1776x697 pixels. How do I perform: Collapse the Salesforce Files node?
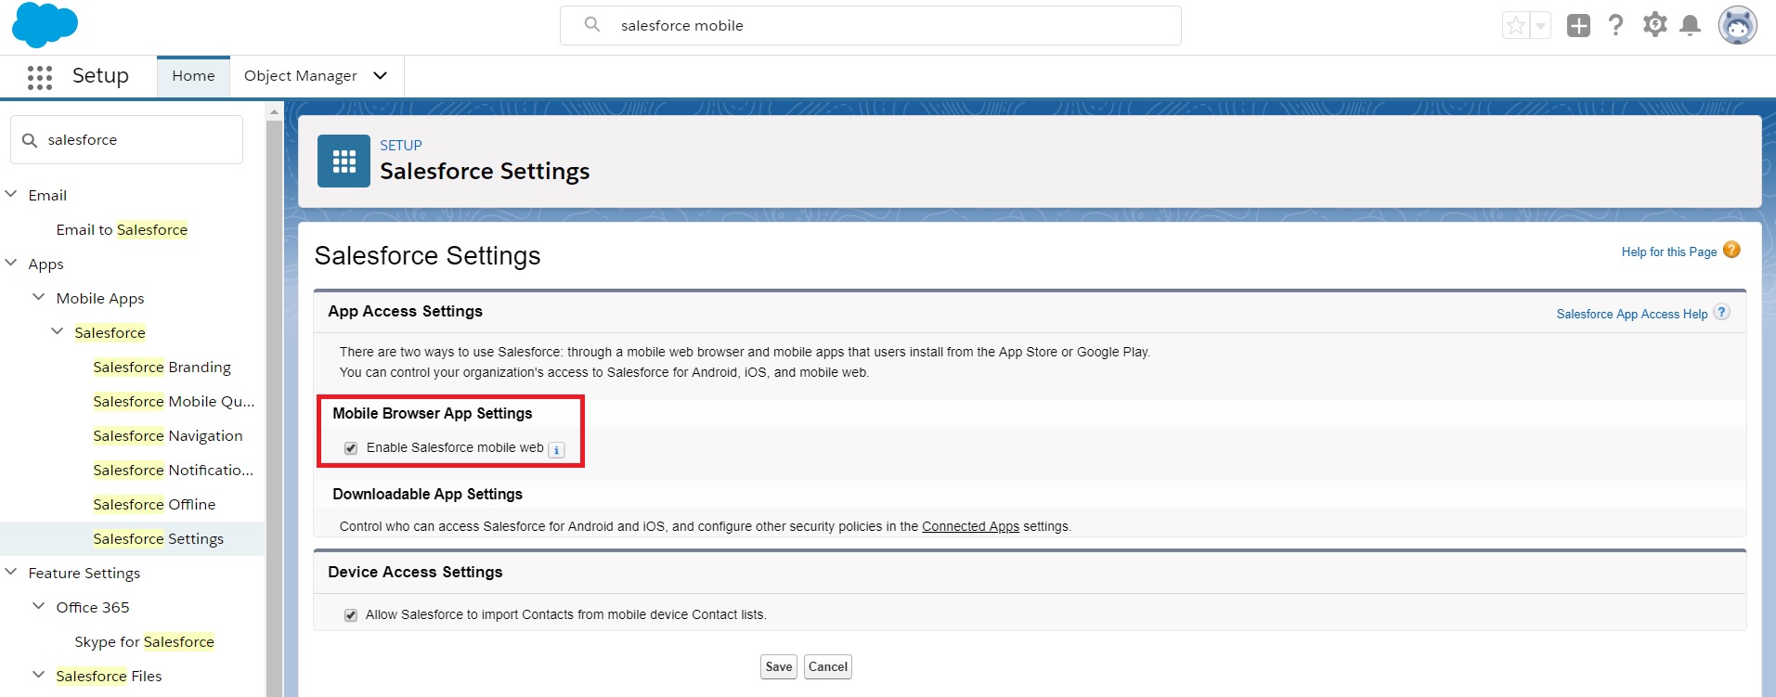pos(38,675)
